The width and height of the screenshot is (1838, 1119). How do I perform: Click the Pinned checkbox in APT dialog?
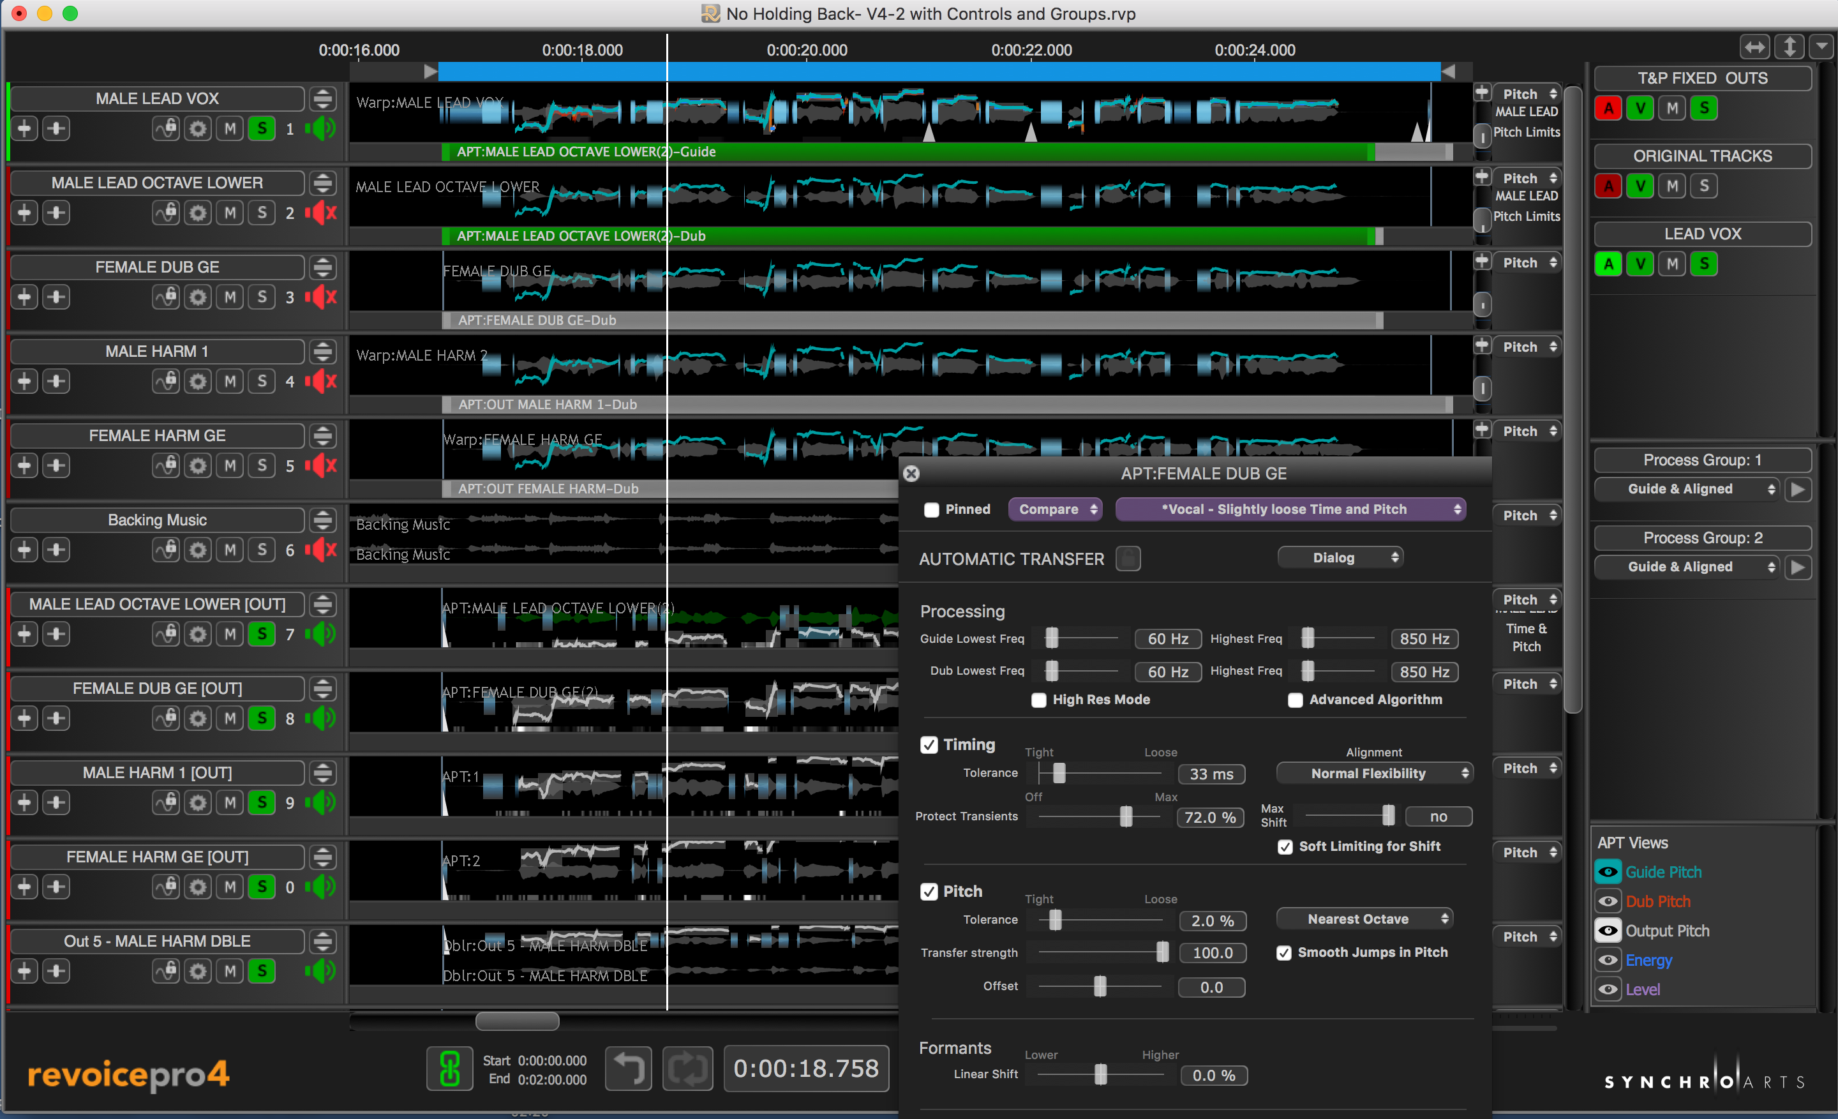[x=931, y=509]
